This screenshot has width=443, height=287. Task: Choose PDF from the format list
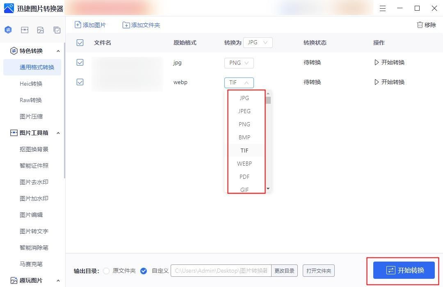point(244,177)
